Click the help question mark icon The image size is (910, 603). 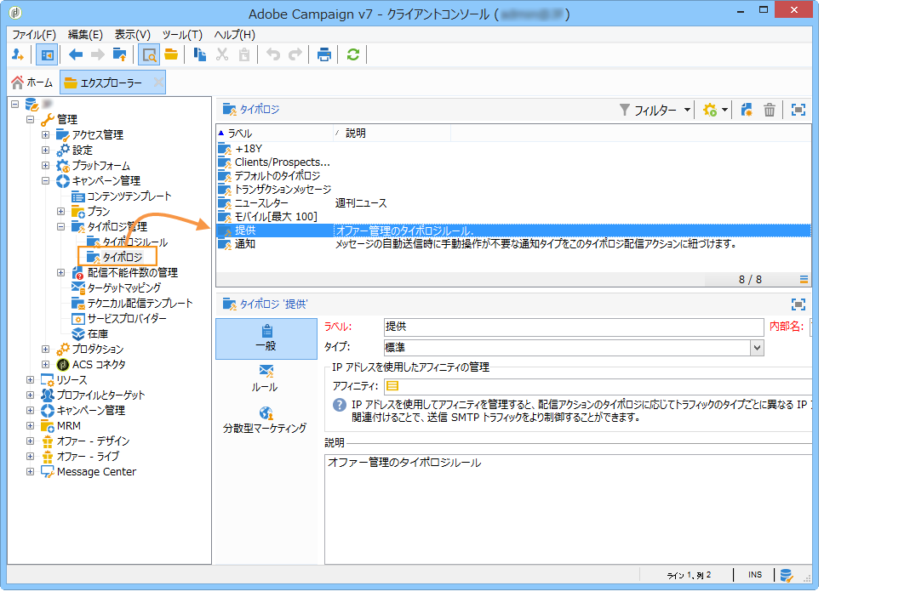(x=340, y=406)
